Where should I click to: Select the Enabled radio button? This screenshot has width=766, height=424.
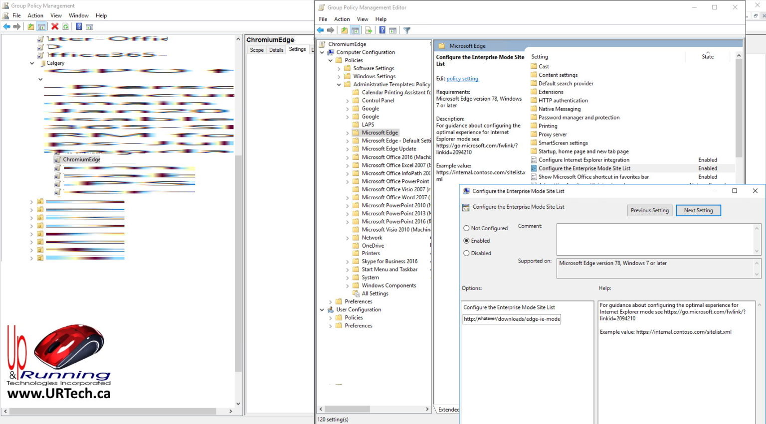click(467, 241)
